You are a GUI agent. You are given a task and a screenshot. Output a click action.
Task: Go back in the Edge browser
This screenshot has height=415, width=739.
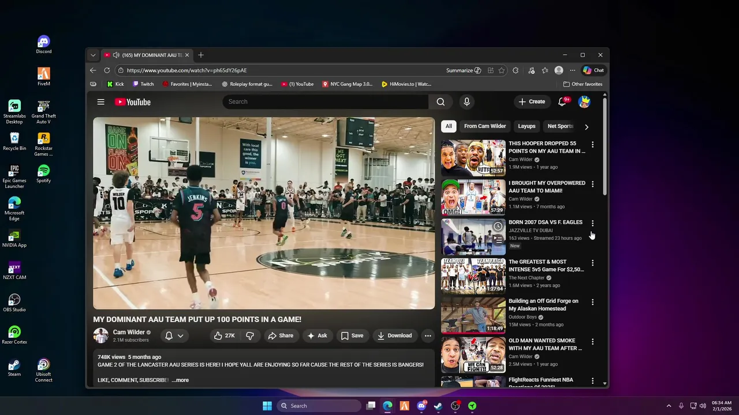[x=93, y=70]
